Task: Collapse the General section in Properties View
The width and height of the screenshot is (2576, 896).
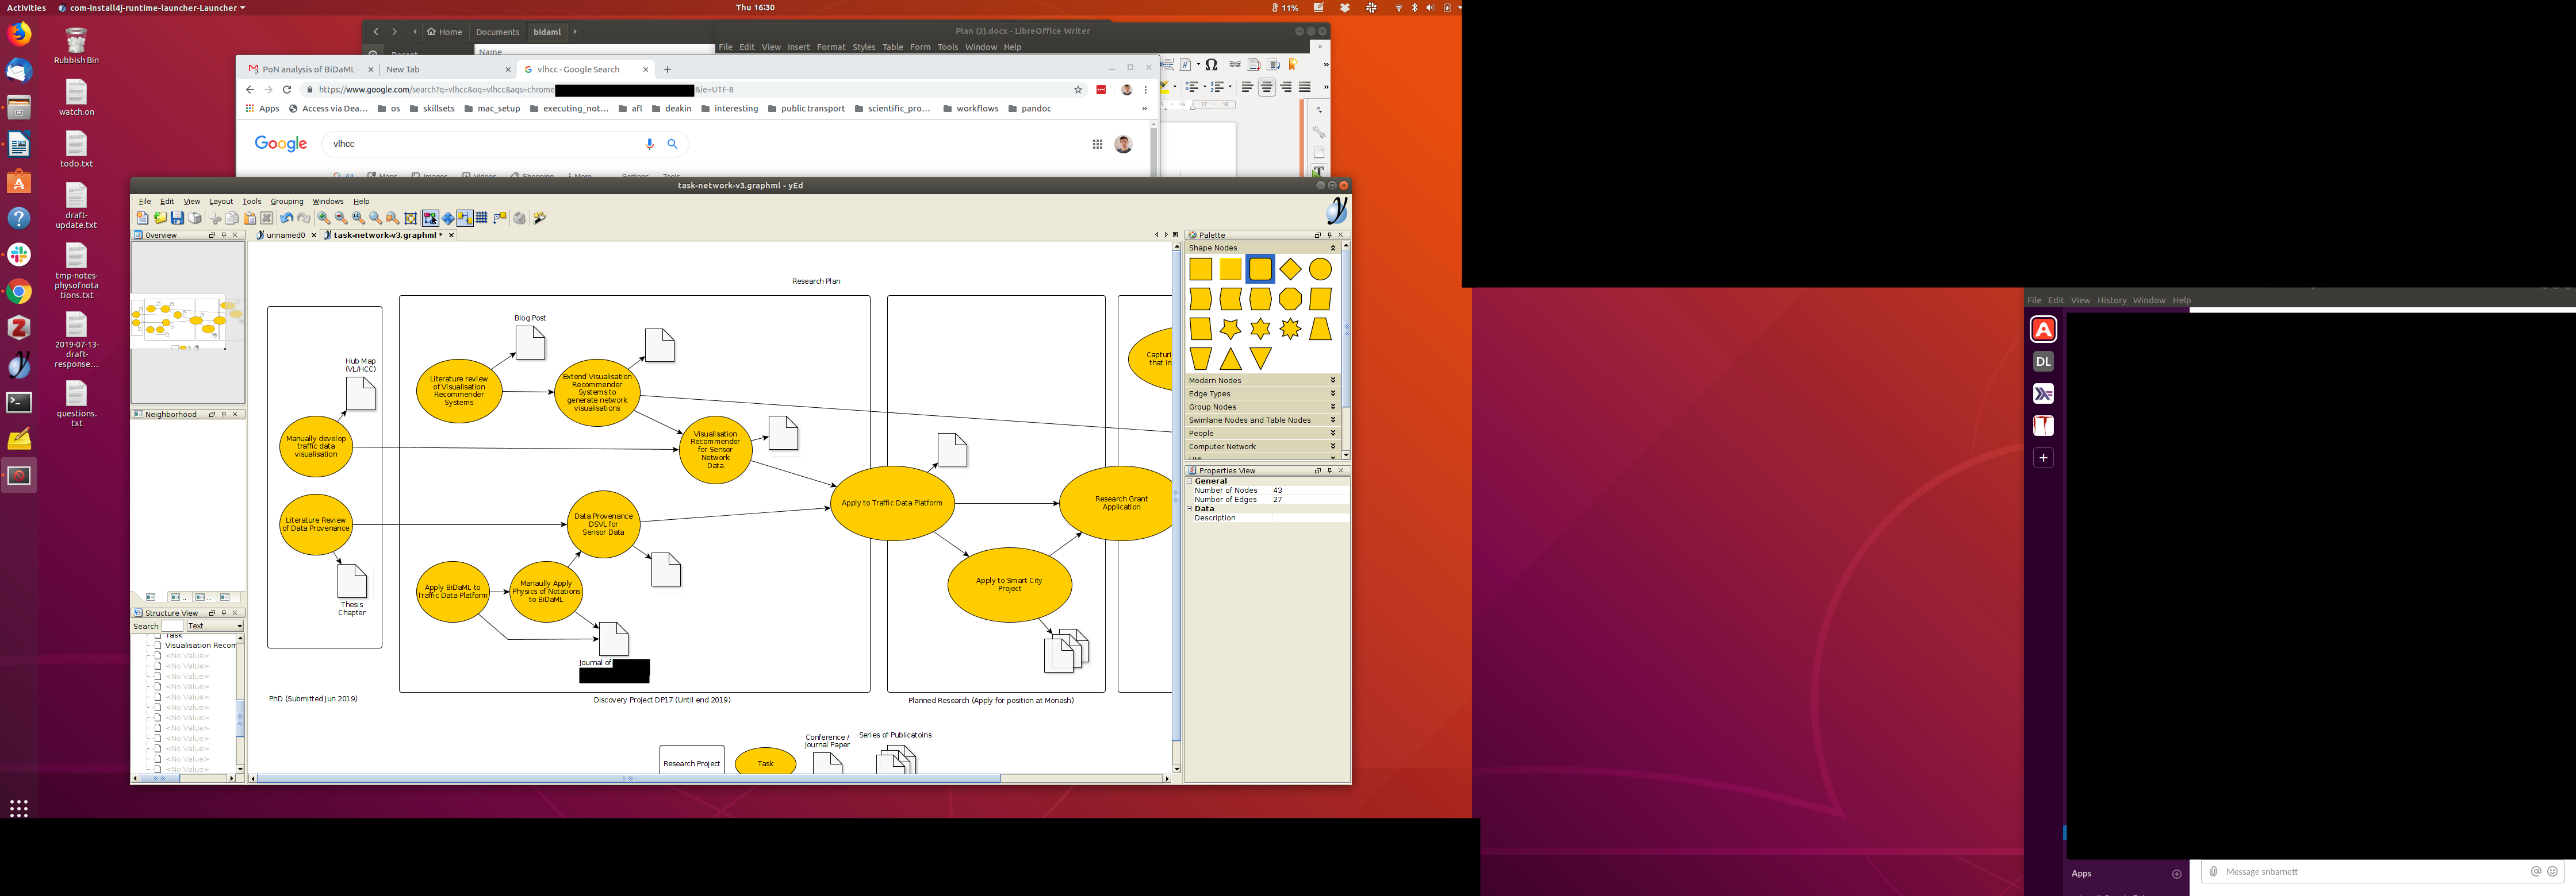Action: click(x=1190, y=481)
